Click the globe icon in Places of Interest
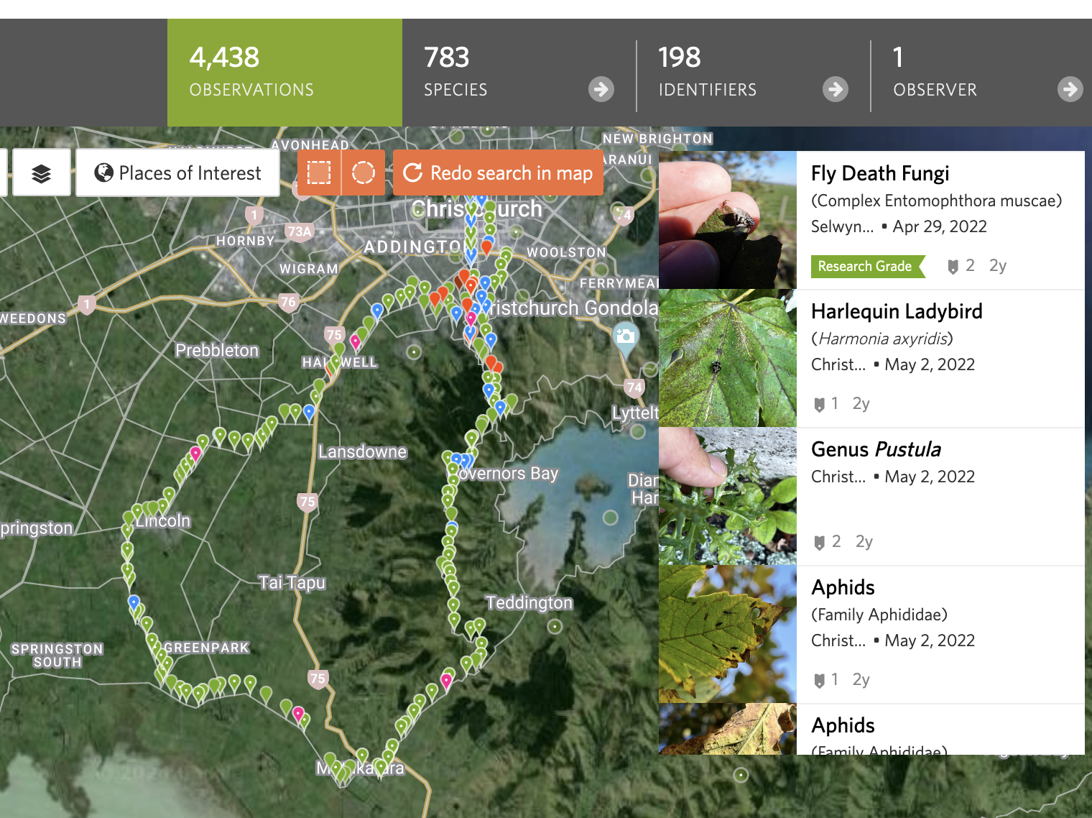 coord(104,173)
